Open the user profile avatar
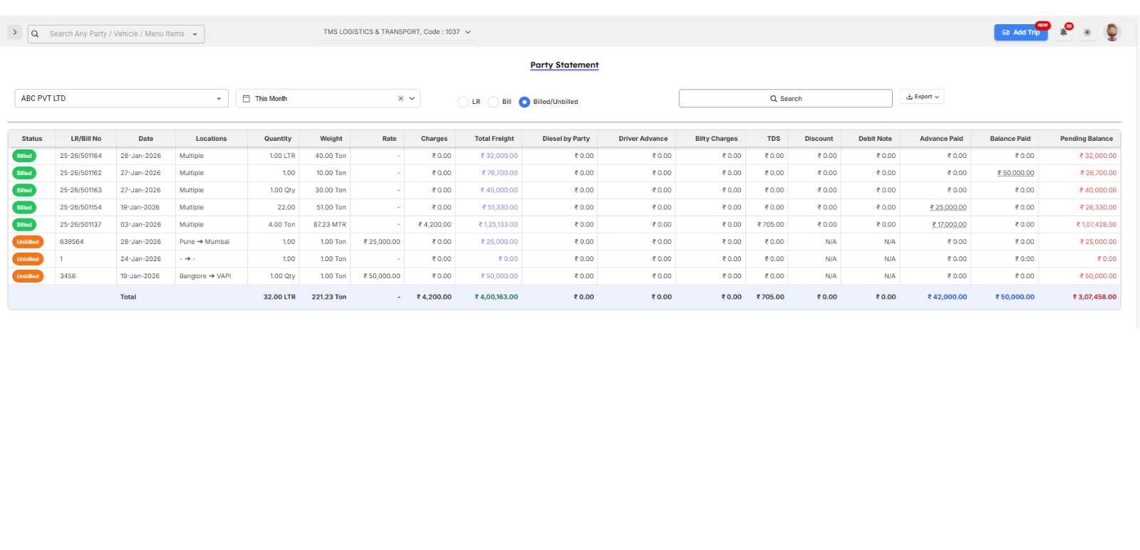Screen dimensions: 1140x550 coord(1111,32)
